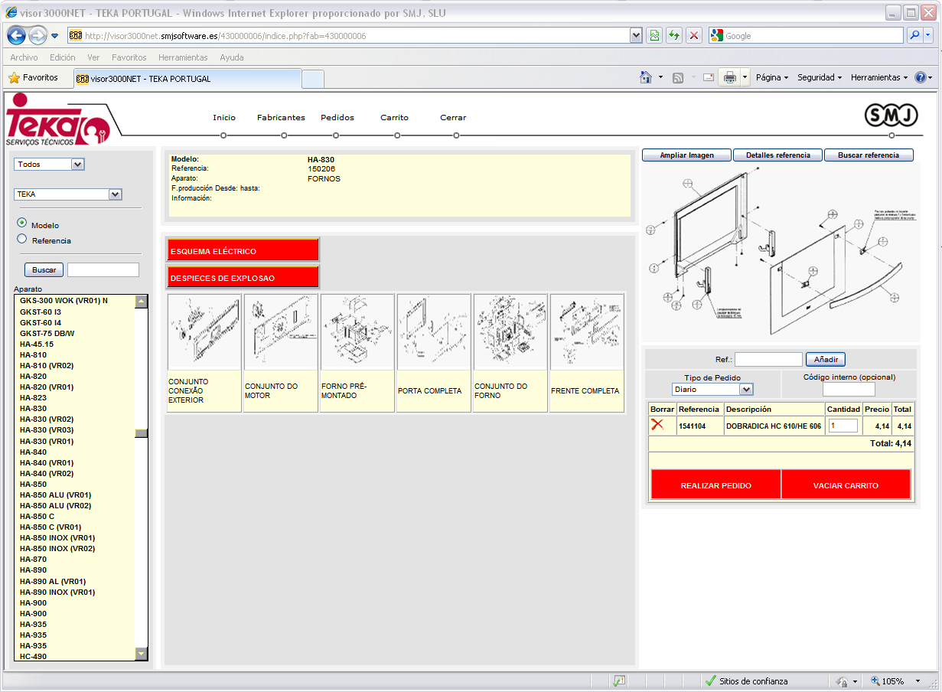Viewport: 942px width, 692px height.
Task: Click the magnifier search button beside Google box
Action: tap(914, 35)
